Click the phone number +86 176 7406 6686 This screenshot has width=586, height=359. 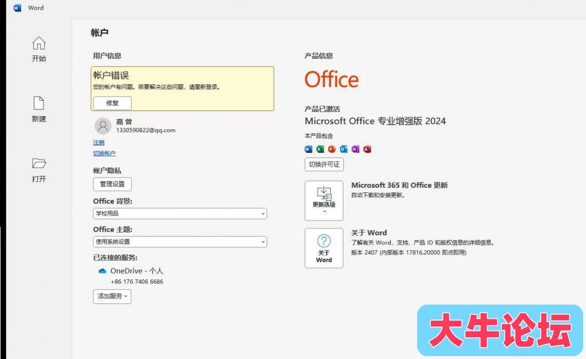(137, 282)
